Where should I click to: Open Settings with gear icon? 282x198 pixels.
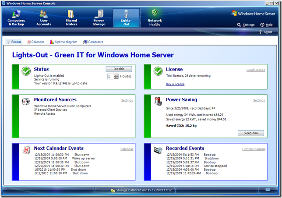pos(246,25)
